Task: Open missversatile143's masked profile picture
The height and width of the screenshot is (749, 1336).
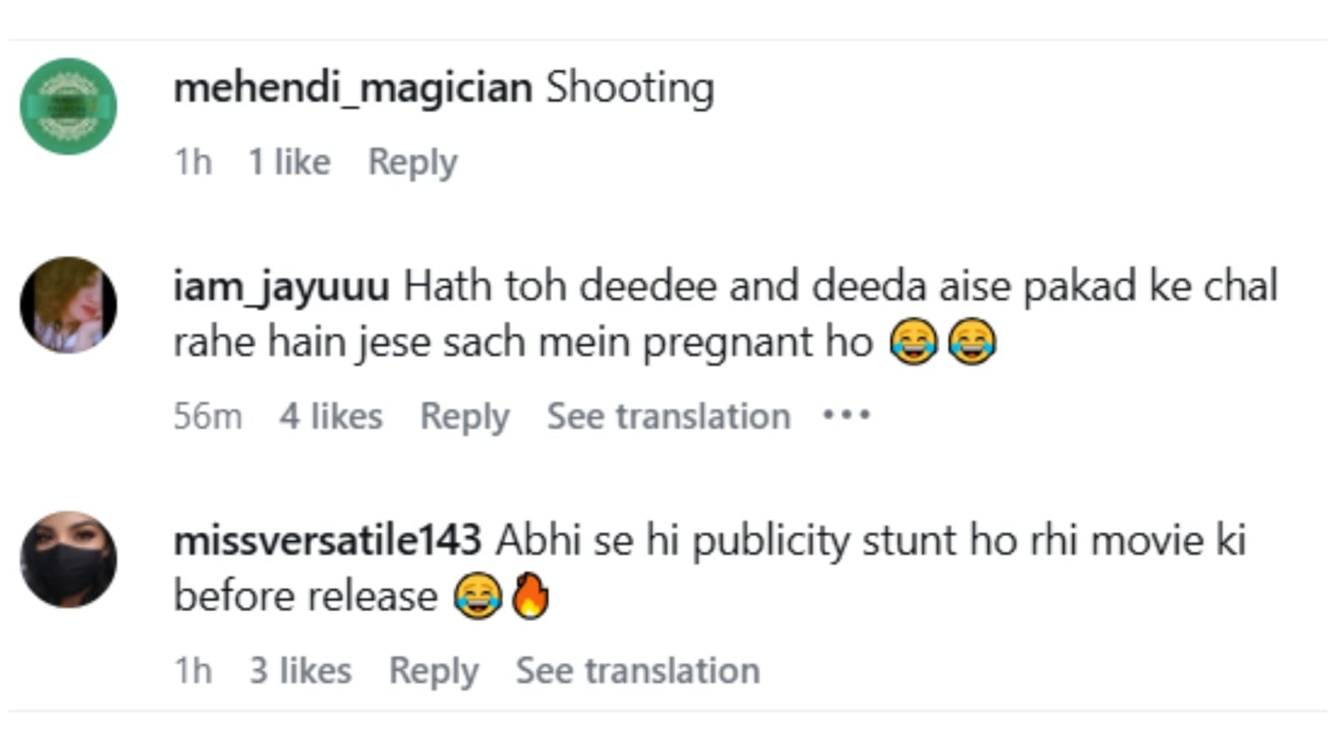Action: [68, 559]
